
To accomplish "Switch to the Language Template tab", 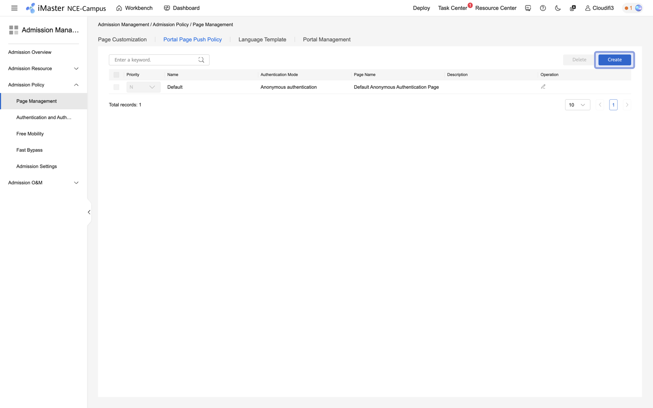I will click(x=262, y=39).
